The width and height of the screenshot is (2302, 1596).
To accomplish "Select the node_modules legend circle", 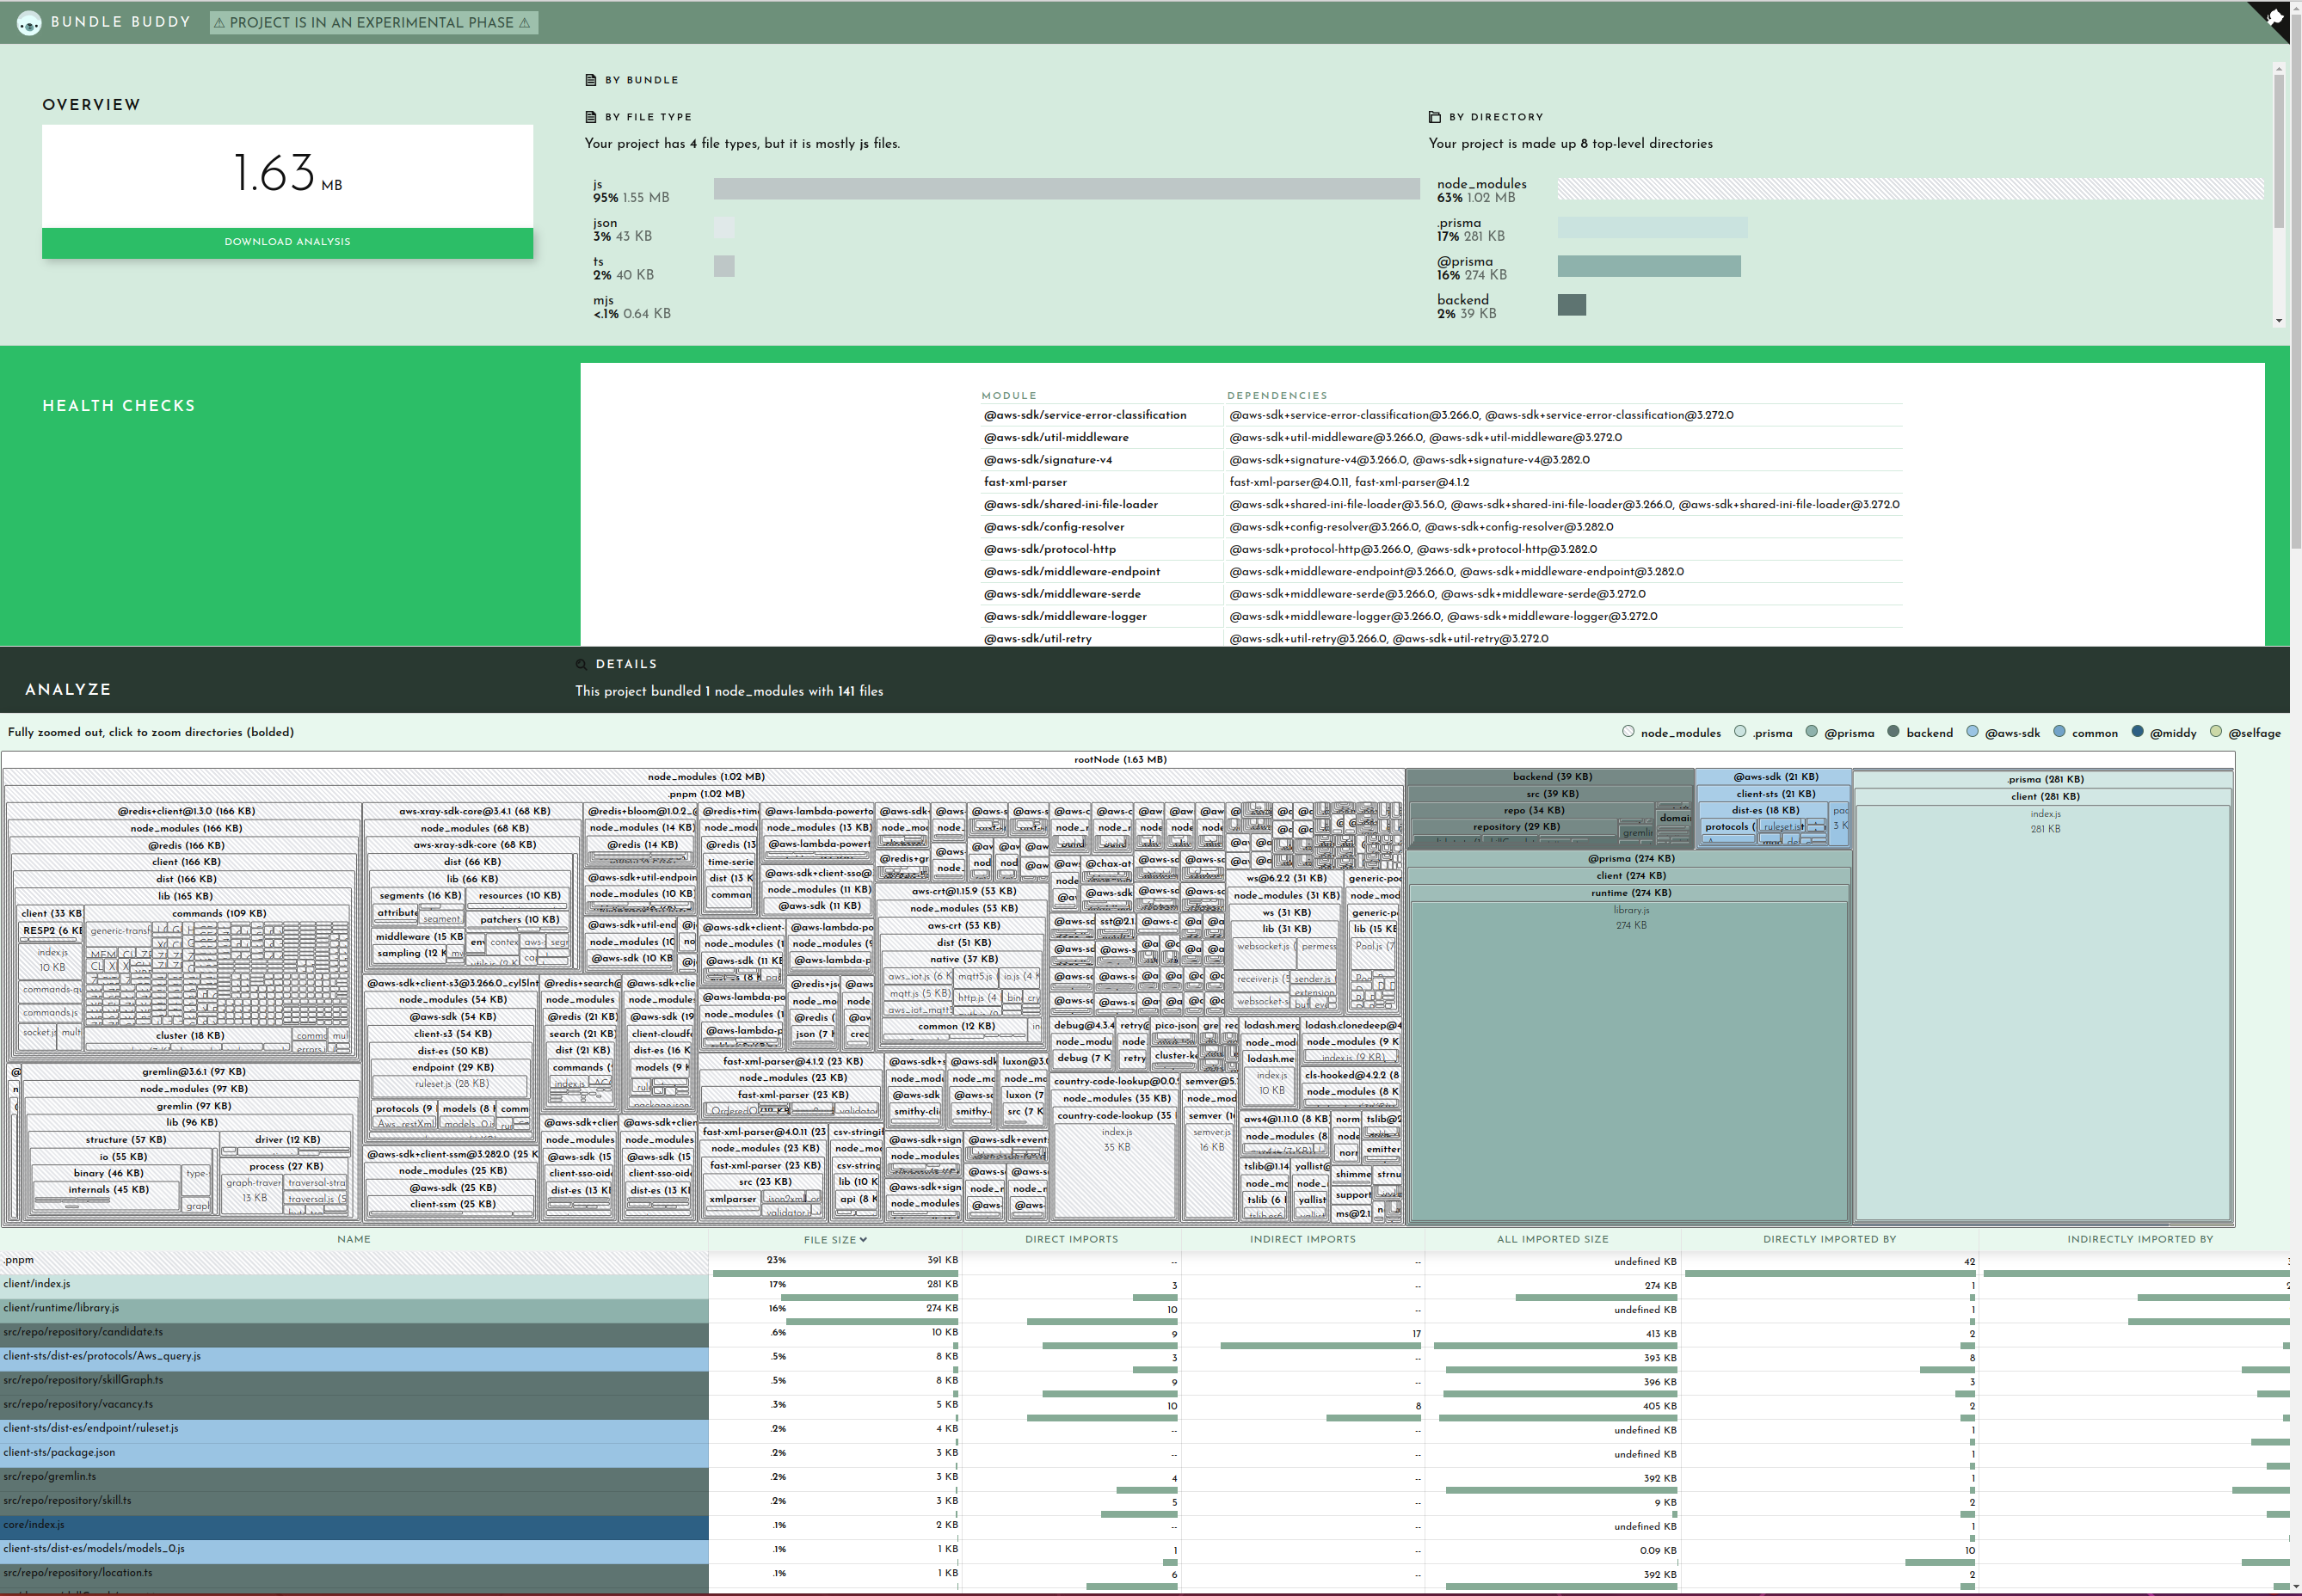I will (1628, 732).
